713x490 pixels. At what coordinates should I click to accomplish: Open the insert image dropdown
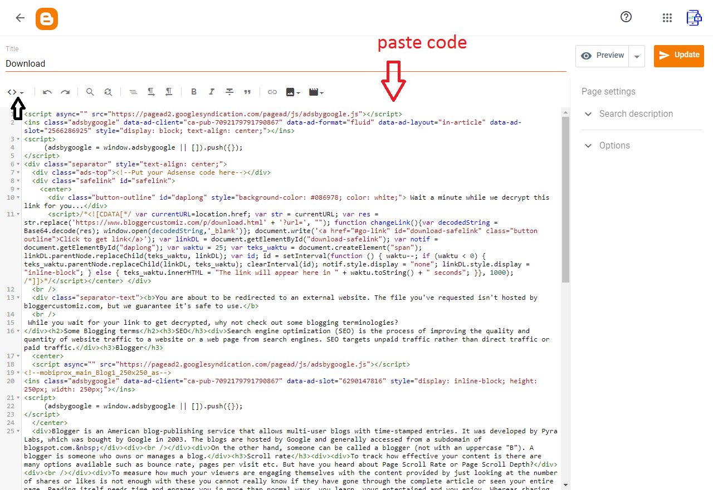(x=293, y=92)
